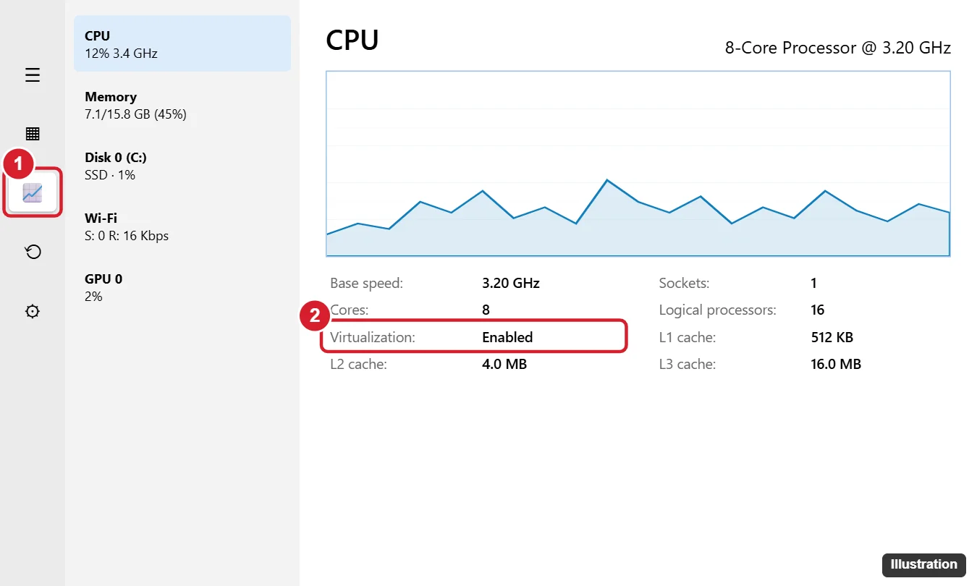Click the CPU utilization graph
The height and width of the screenshot is (586, 977).
tap(638, 164)
